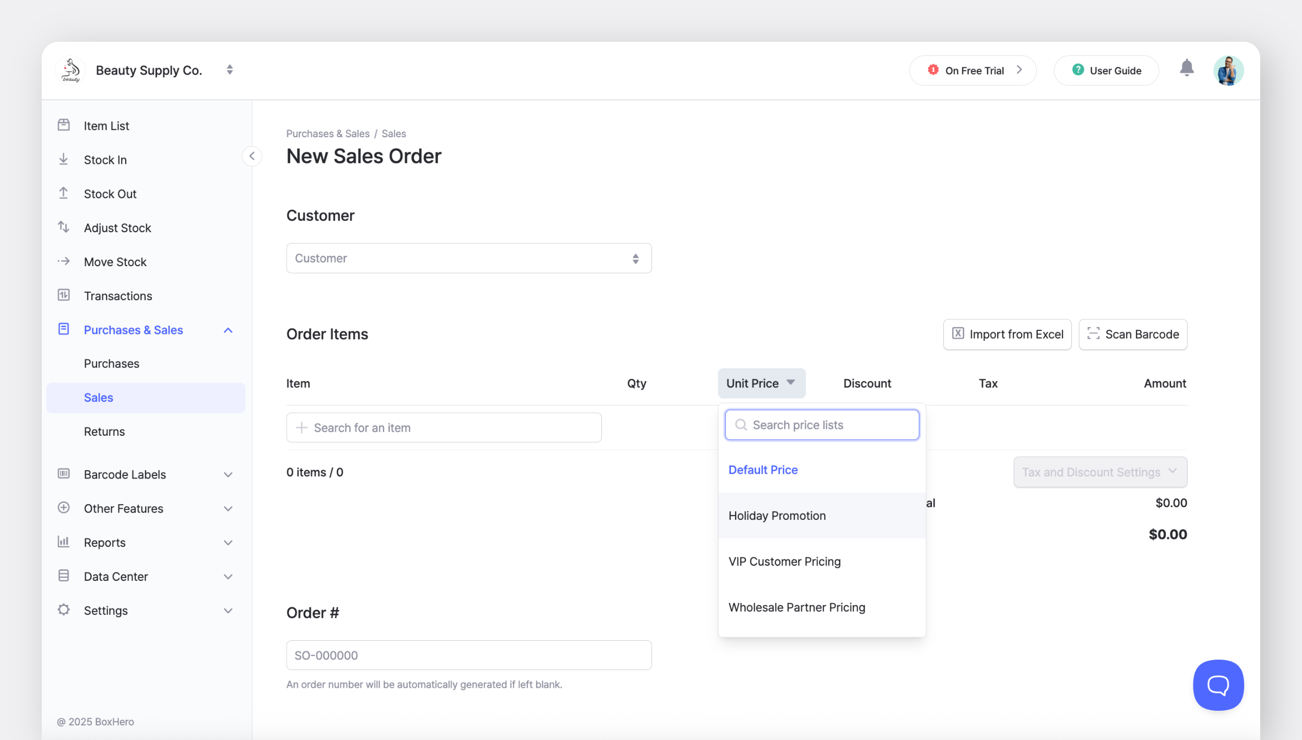Collapse the sidebar with arrow button
This screenshot has height=740, width=1302.
click(252, 156)
